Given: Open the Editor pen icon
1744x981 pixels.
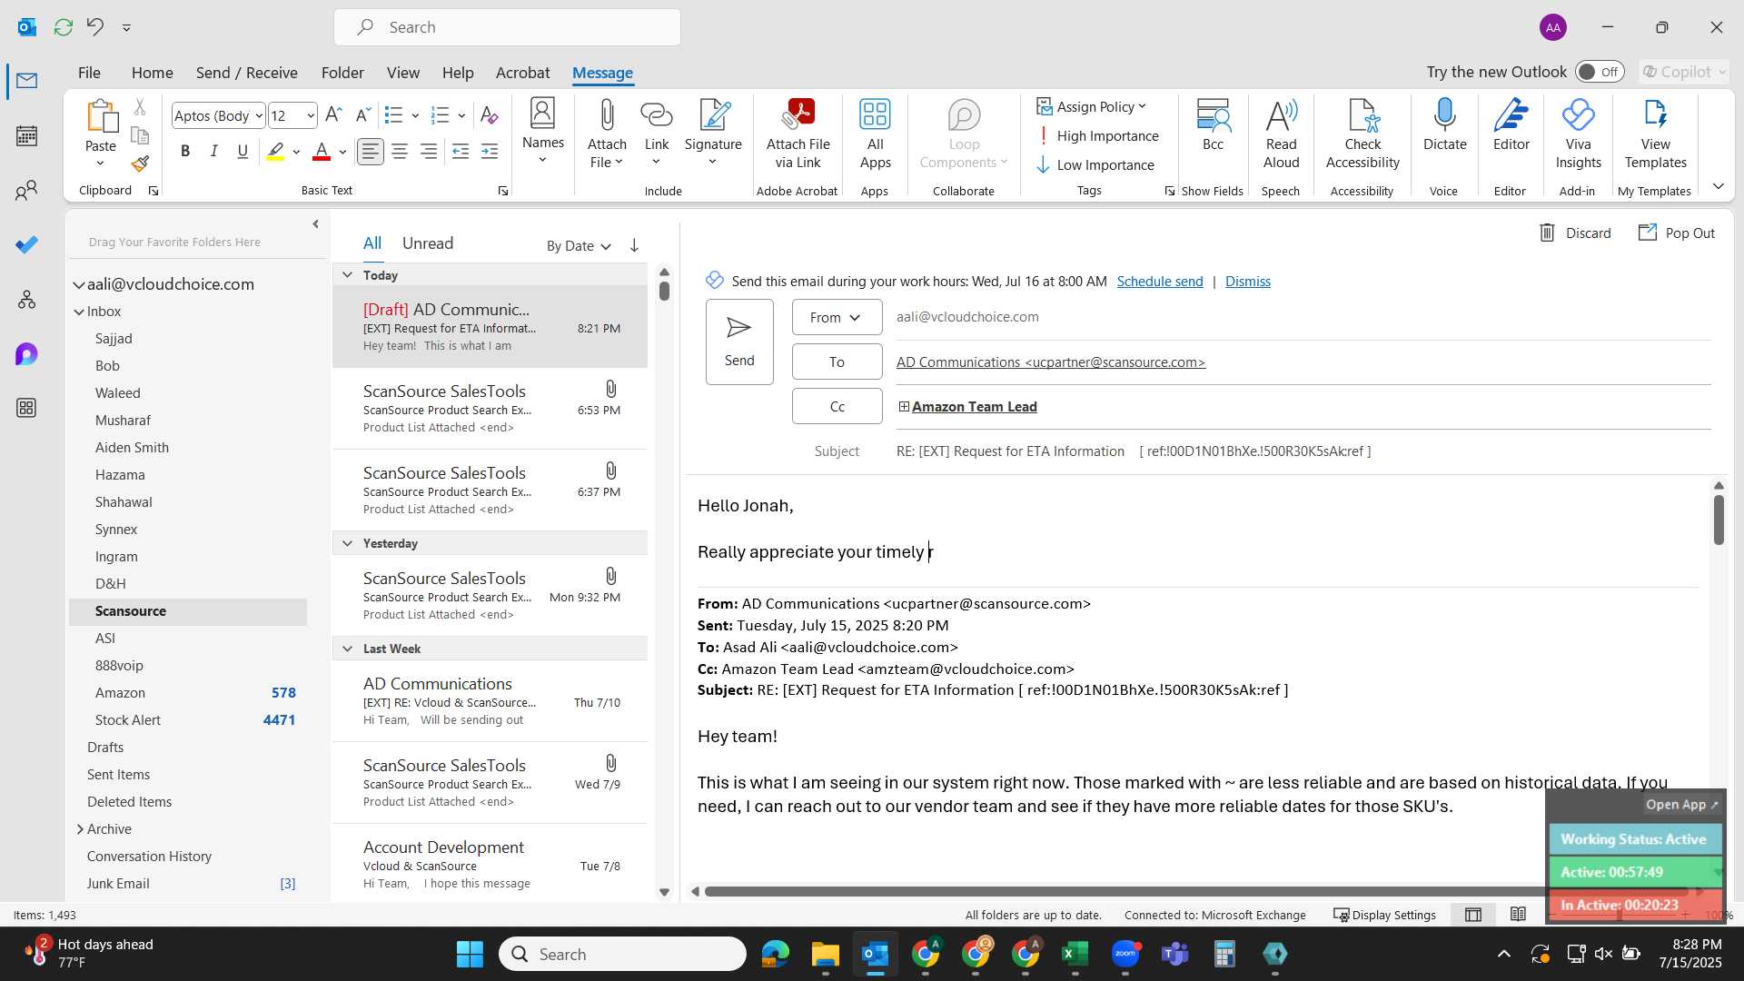Looking at the screenshot, I should coord(1511,124).
